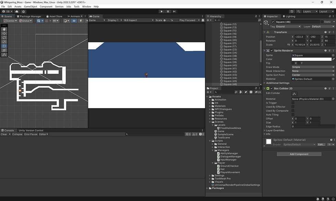The image size is (336, 201).
Task: Open the Display 1 dropdown
Action: point(115,20)
